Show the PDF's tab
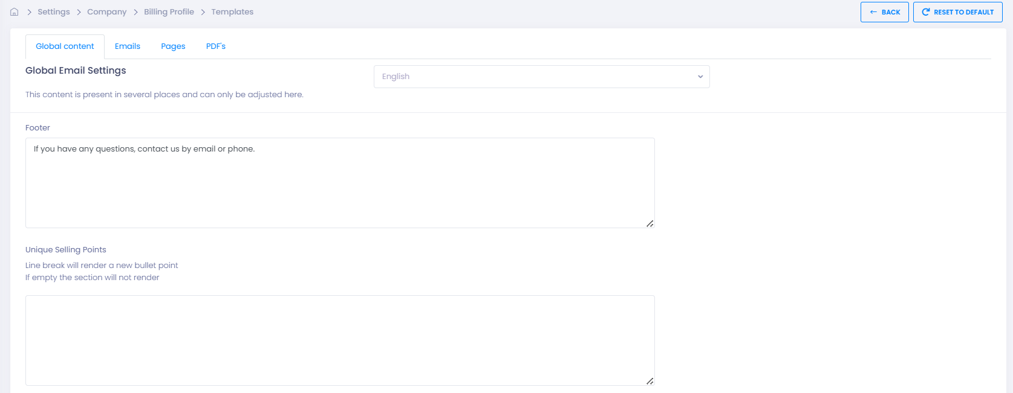 pos(216,46)
